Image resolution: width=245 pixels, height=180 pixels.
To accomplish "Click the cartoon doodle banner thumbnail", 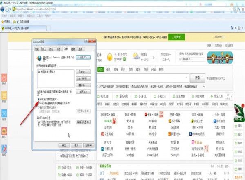I will (x=220, y=58).
